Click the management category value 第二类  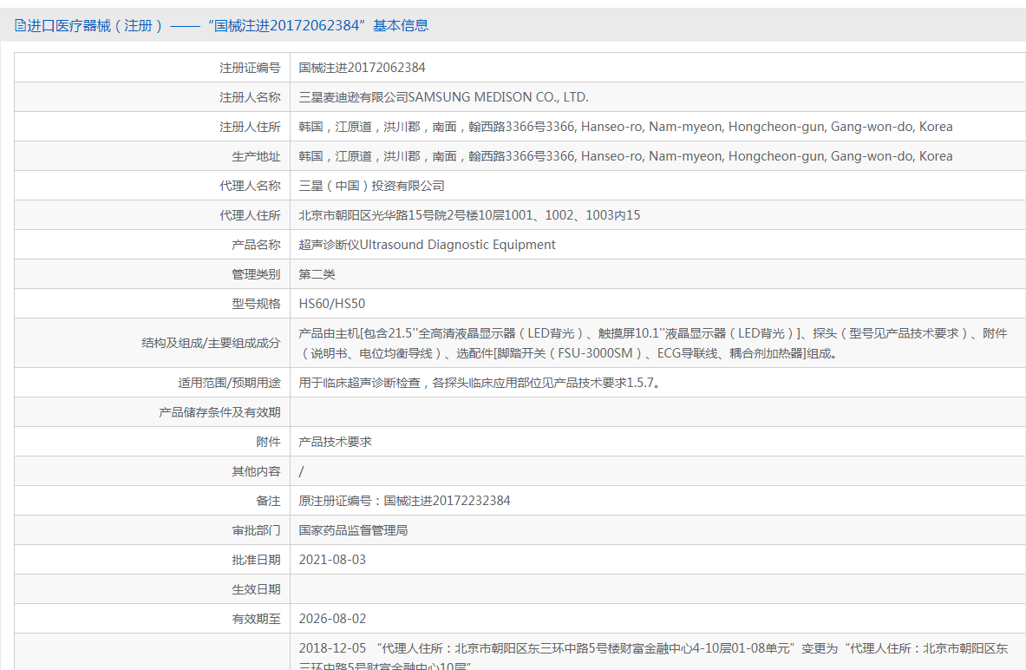(317, 274)
